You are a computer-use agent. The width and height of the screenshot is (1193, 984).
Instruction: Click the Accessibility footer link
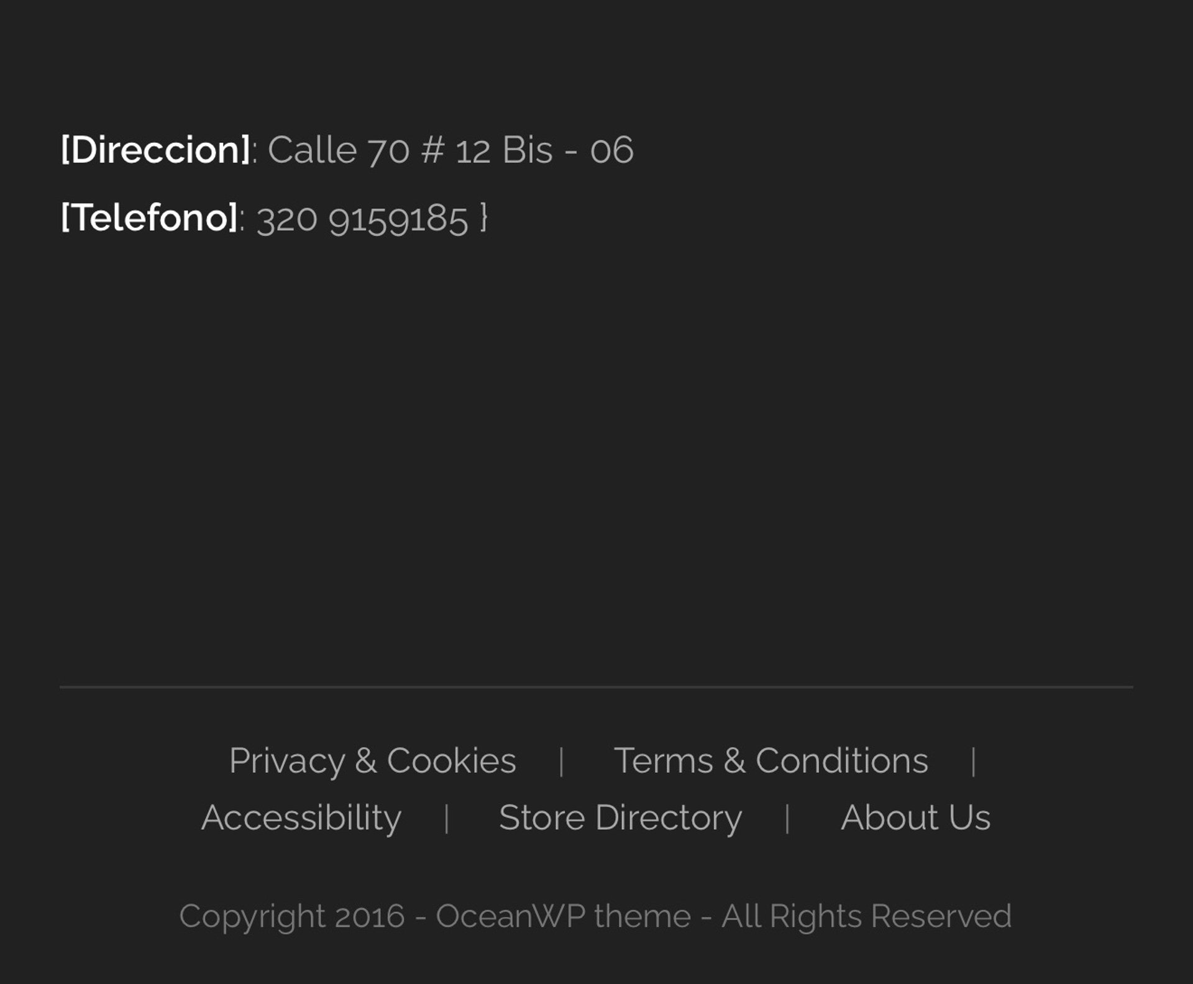(301, 818)
